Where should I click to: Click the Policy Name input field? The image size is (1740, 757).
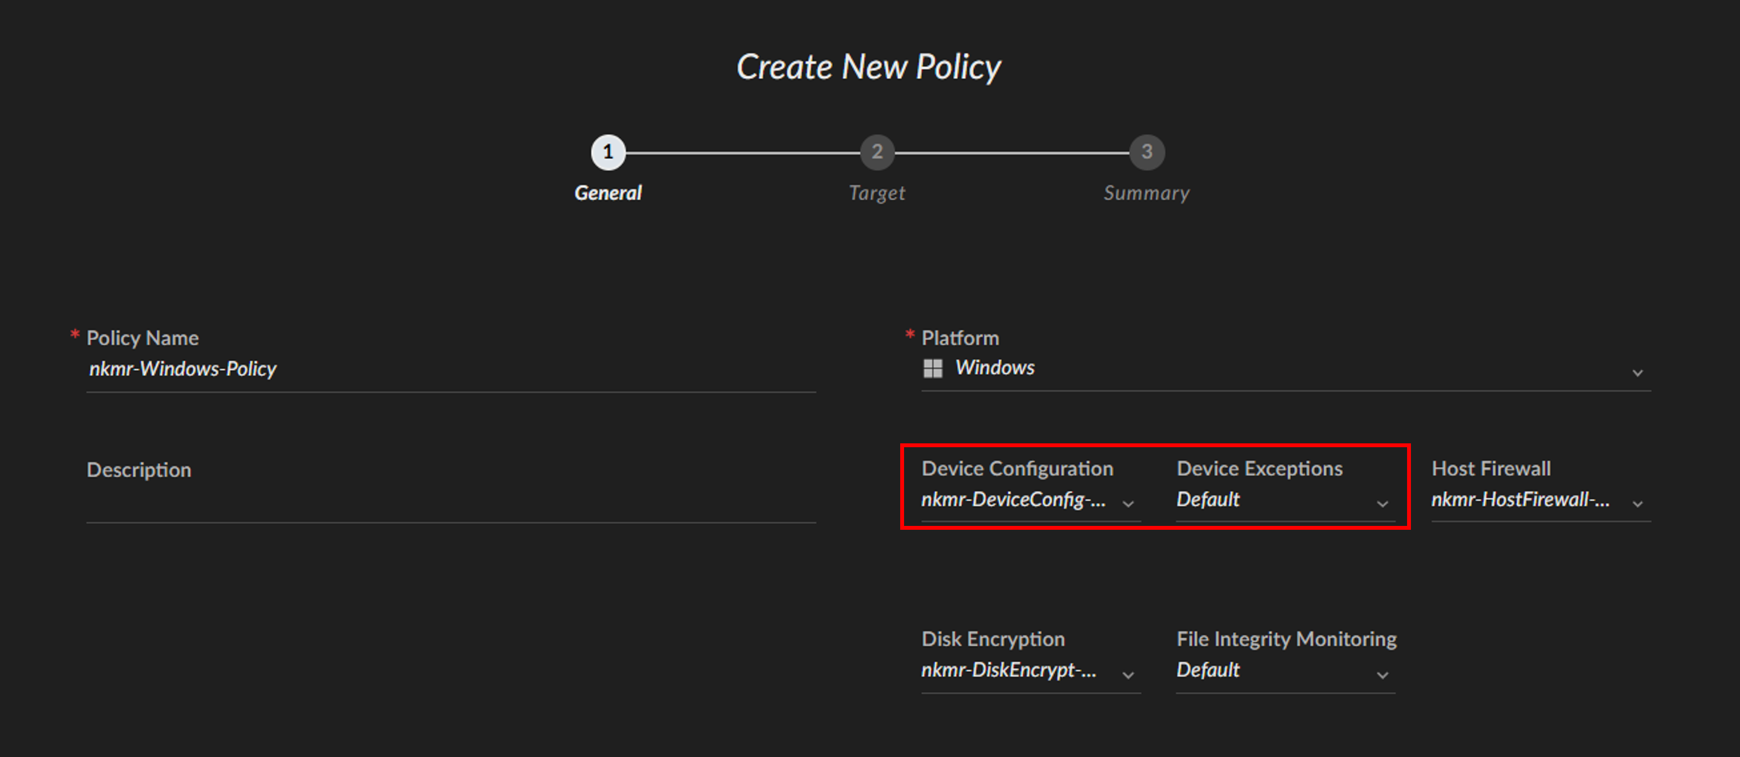point(450,369)
